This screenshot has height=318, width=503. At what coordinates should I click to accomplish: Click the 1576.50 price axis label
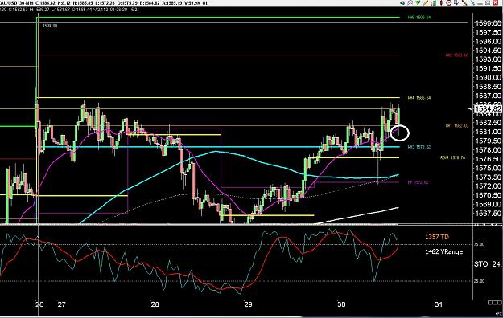coord(488,159)
